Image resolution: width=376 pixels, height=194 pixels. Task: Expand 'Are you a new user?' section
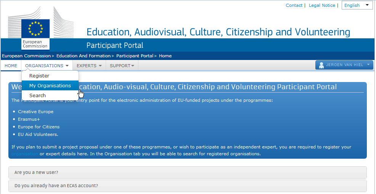[x=188, y=172]
